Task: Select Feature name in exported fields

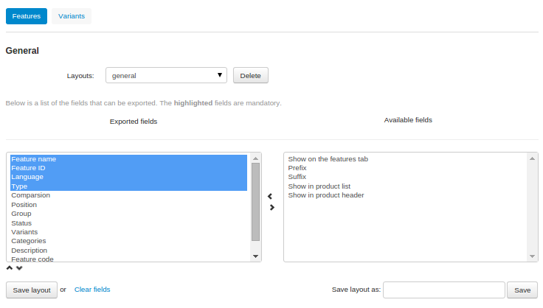Action: tap(128, 159)
